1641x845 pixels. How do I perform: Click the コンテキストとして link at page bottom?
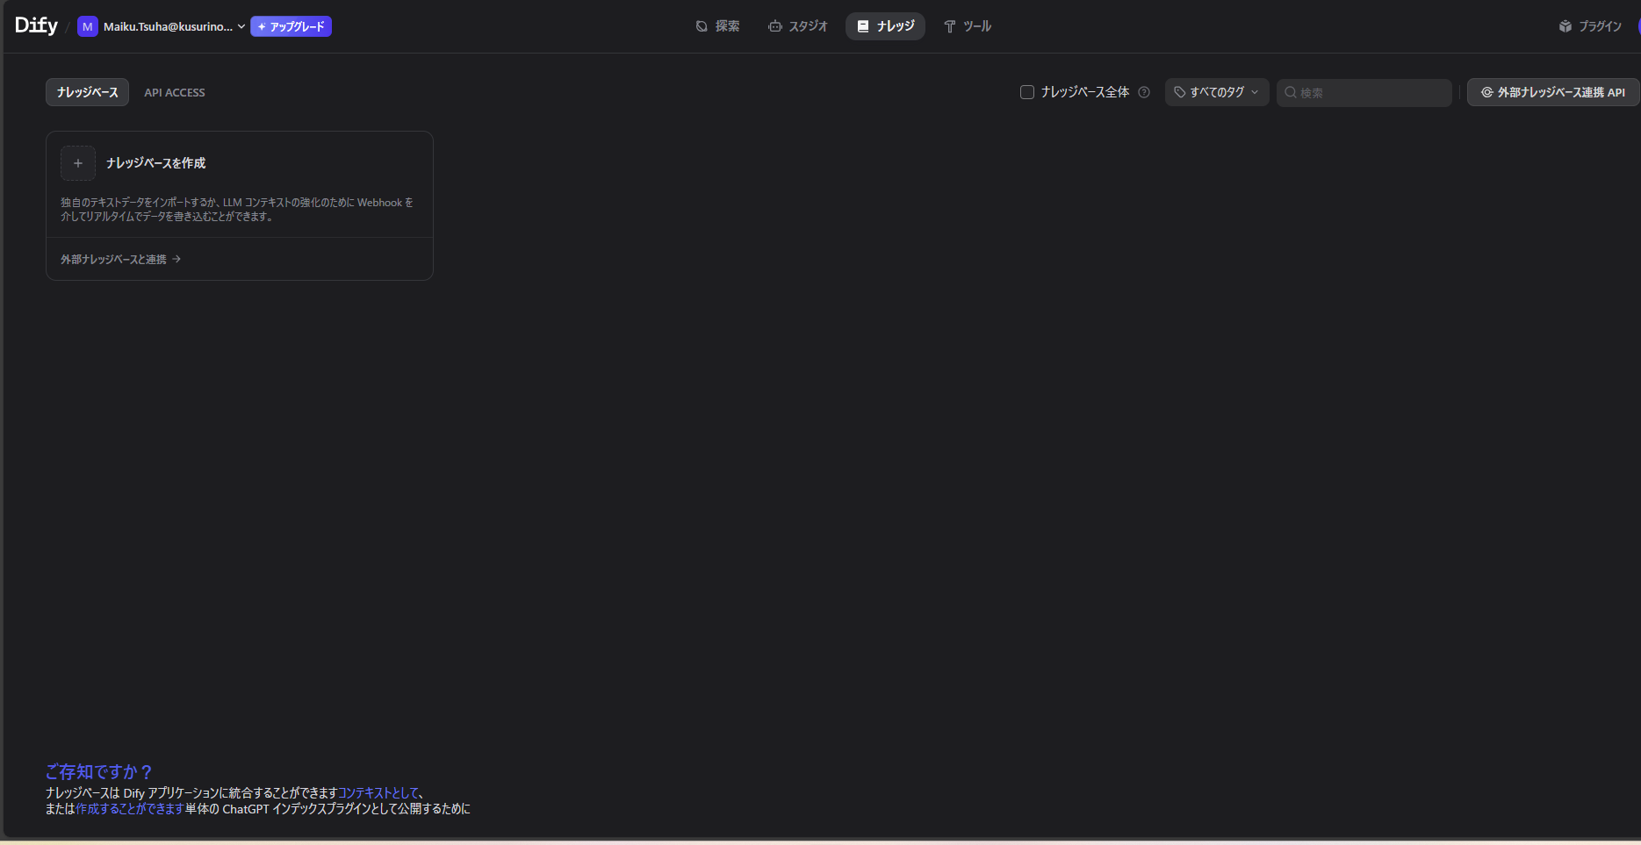tap(379, 792)
